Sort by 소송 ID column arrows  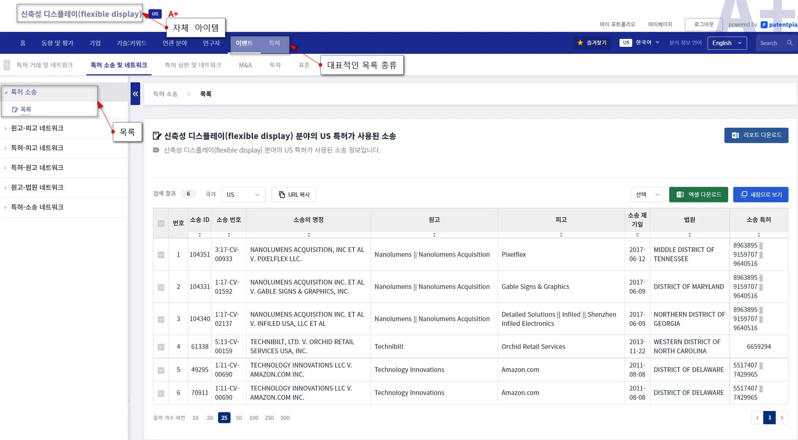[199, 235]
